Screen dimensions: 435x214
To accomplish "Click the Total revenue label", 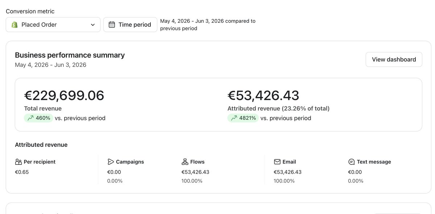I will tap(43, 108).
